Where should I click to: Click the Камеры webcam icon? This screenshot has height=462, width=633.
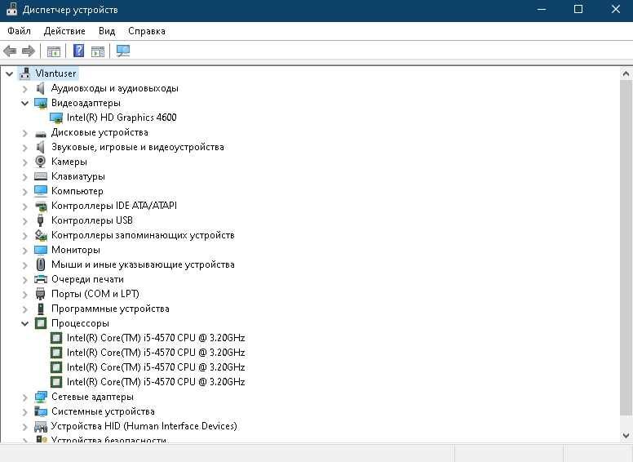click(41, 162)
